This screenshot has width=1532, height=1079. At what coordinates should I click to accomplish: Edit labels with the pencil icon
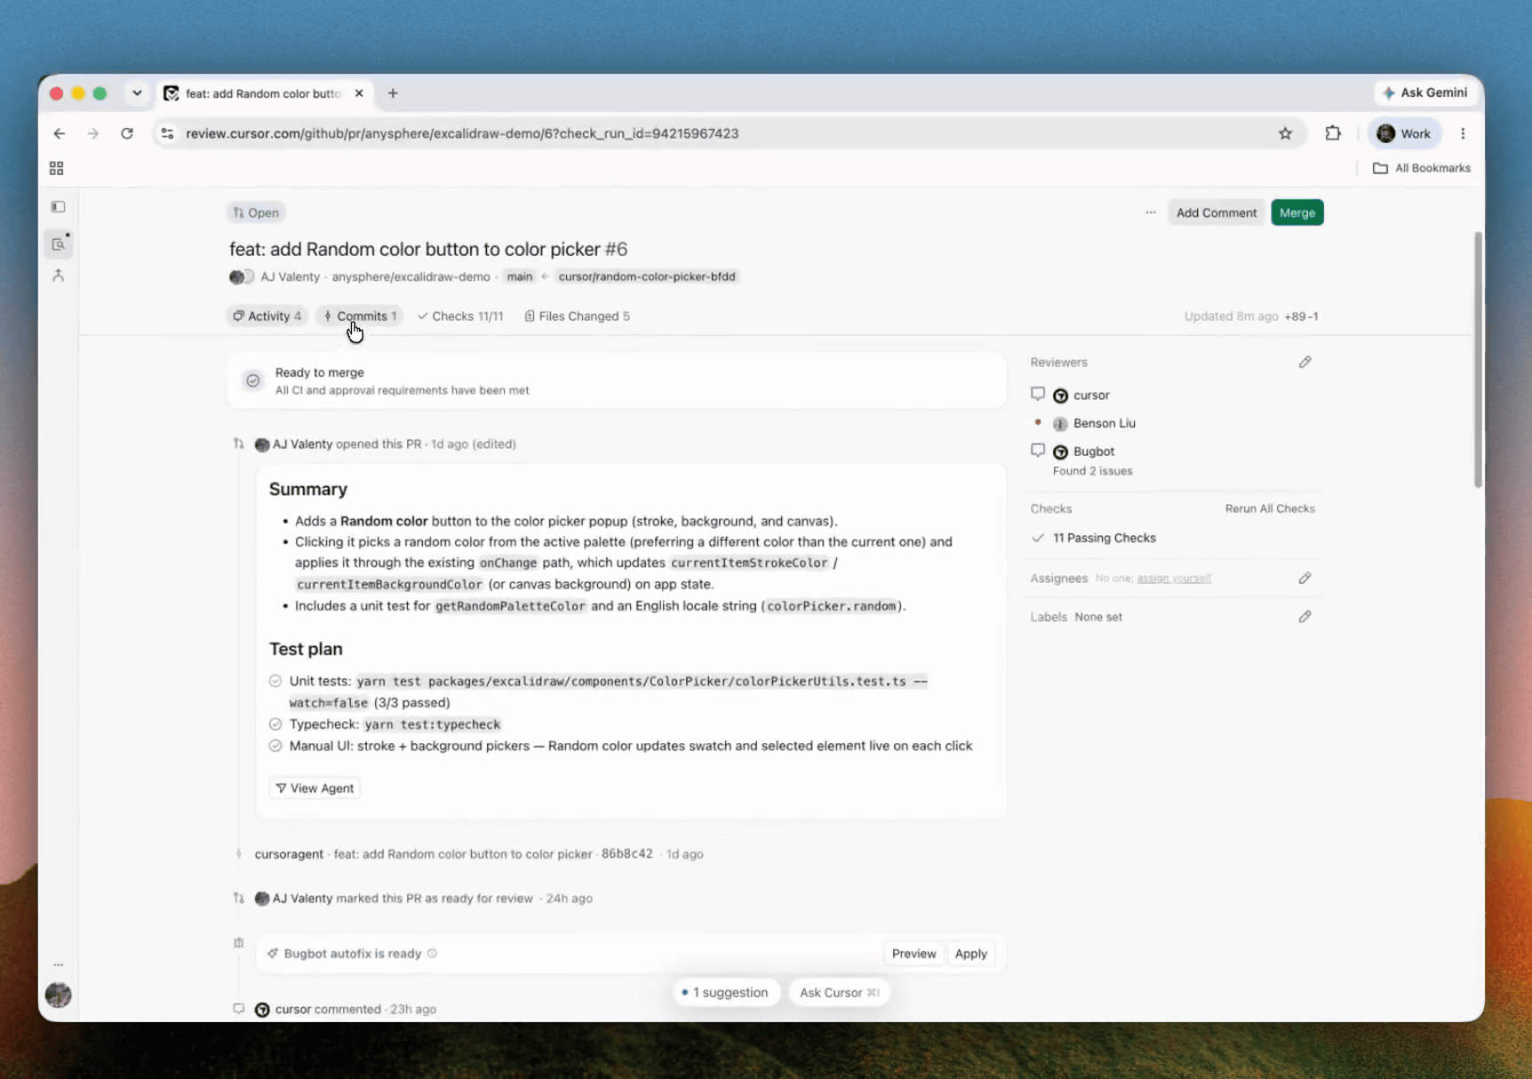pyautogui.click(x=1305, y=616)
